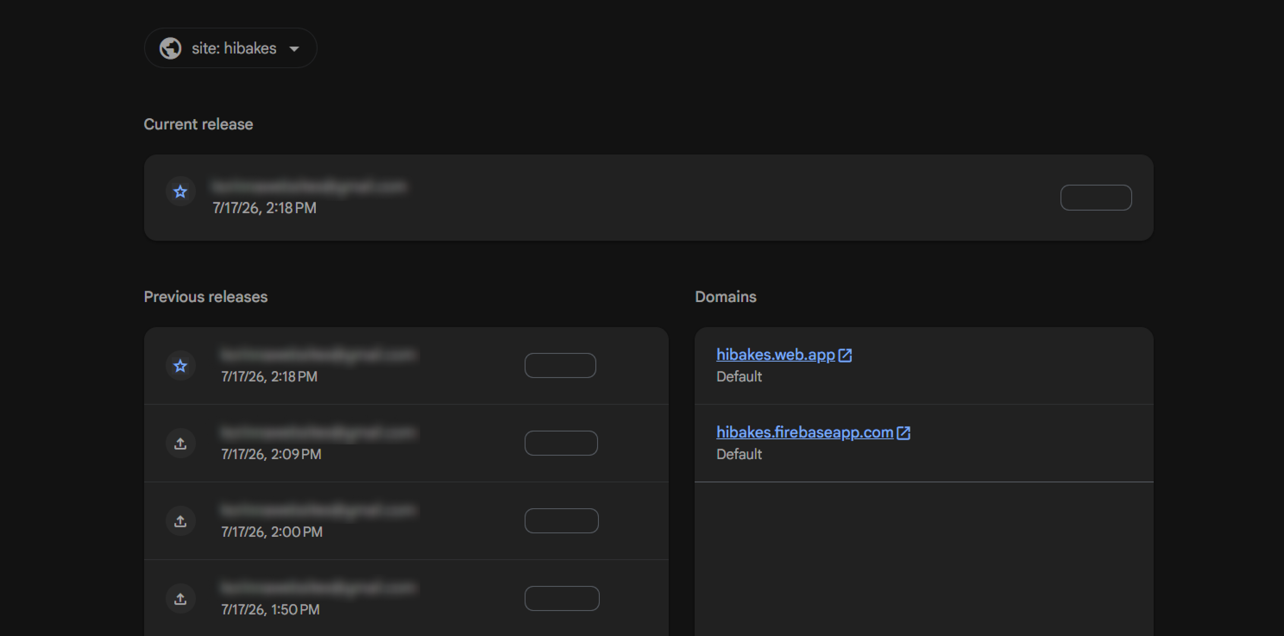Click the "Current release" heading
This screenshot has width=1284, height=636.
click(x=198, y=124)
